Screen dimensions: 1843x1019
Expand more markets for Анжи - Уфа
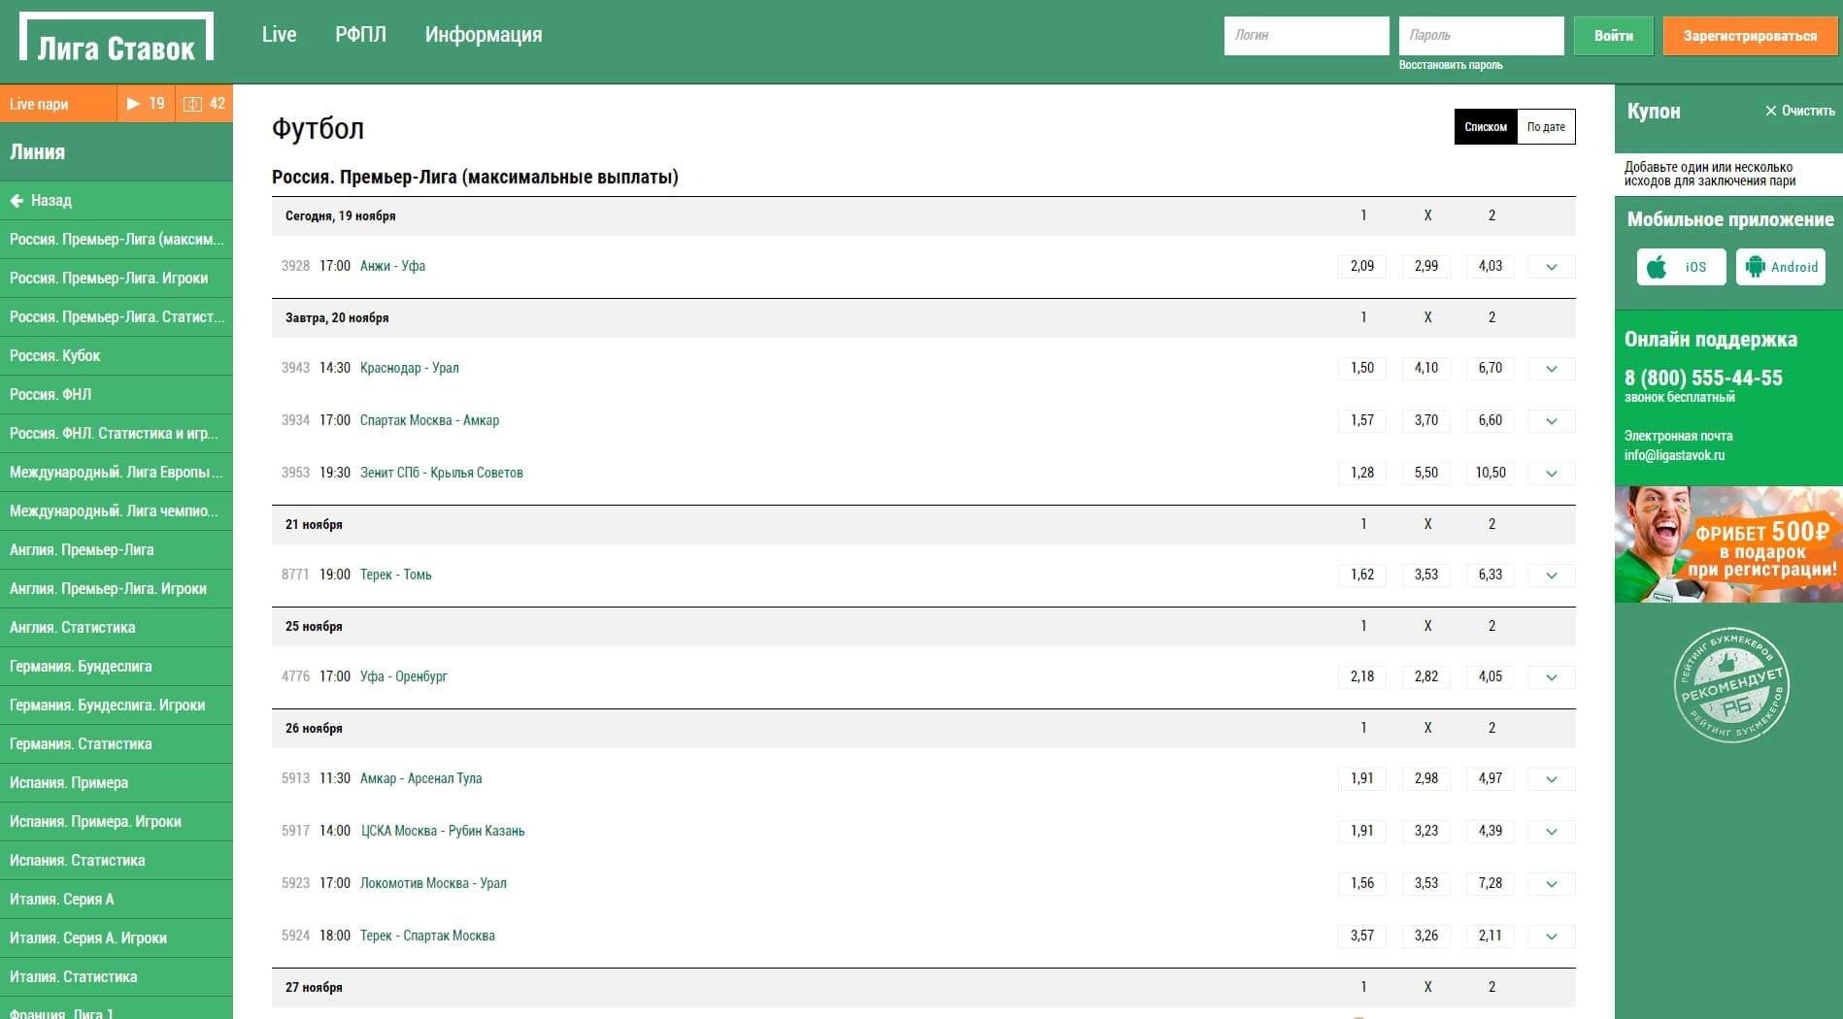coord(1551,267)
